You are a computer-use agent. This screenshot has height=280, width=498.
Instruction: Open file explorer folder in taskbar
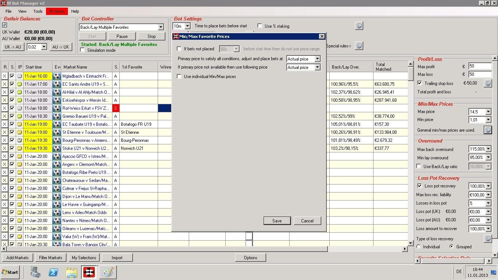pyautogui.click(x=71, y=272)
